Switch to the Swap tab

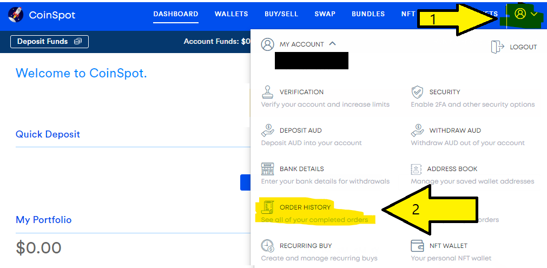coord(325,14)
